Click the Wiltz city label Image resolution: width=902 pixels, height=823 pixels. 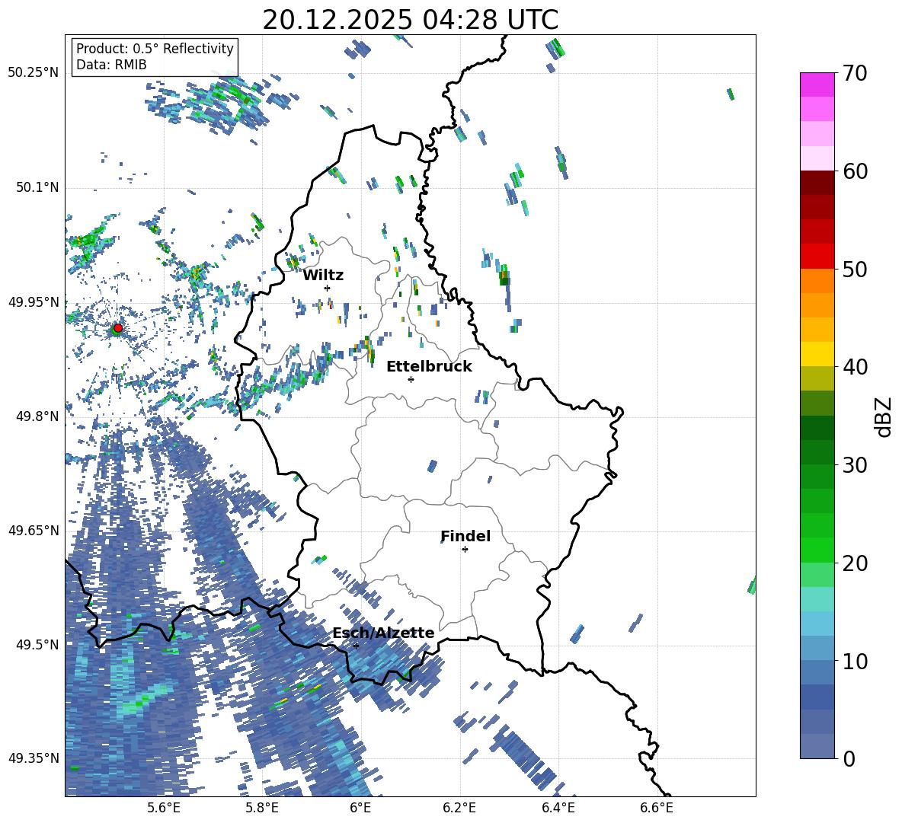[x=323, y=276]
